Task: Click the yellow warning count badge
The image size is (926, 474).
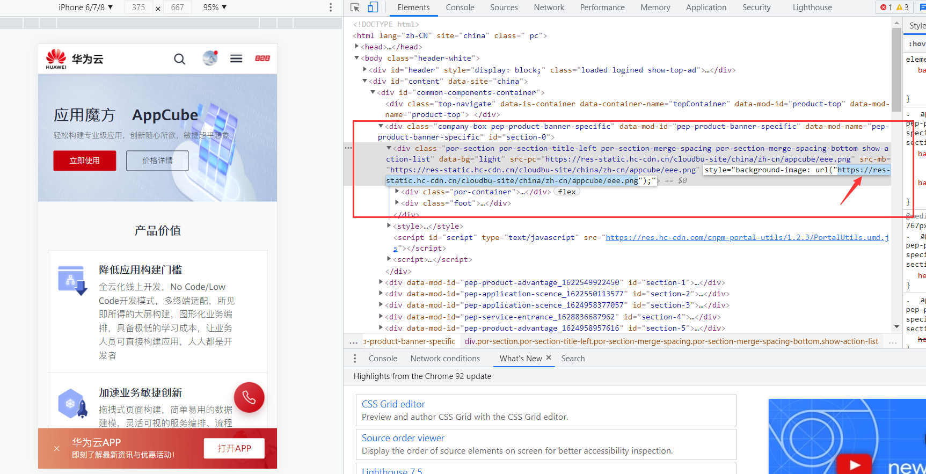Action: pos(902,8)
